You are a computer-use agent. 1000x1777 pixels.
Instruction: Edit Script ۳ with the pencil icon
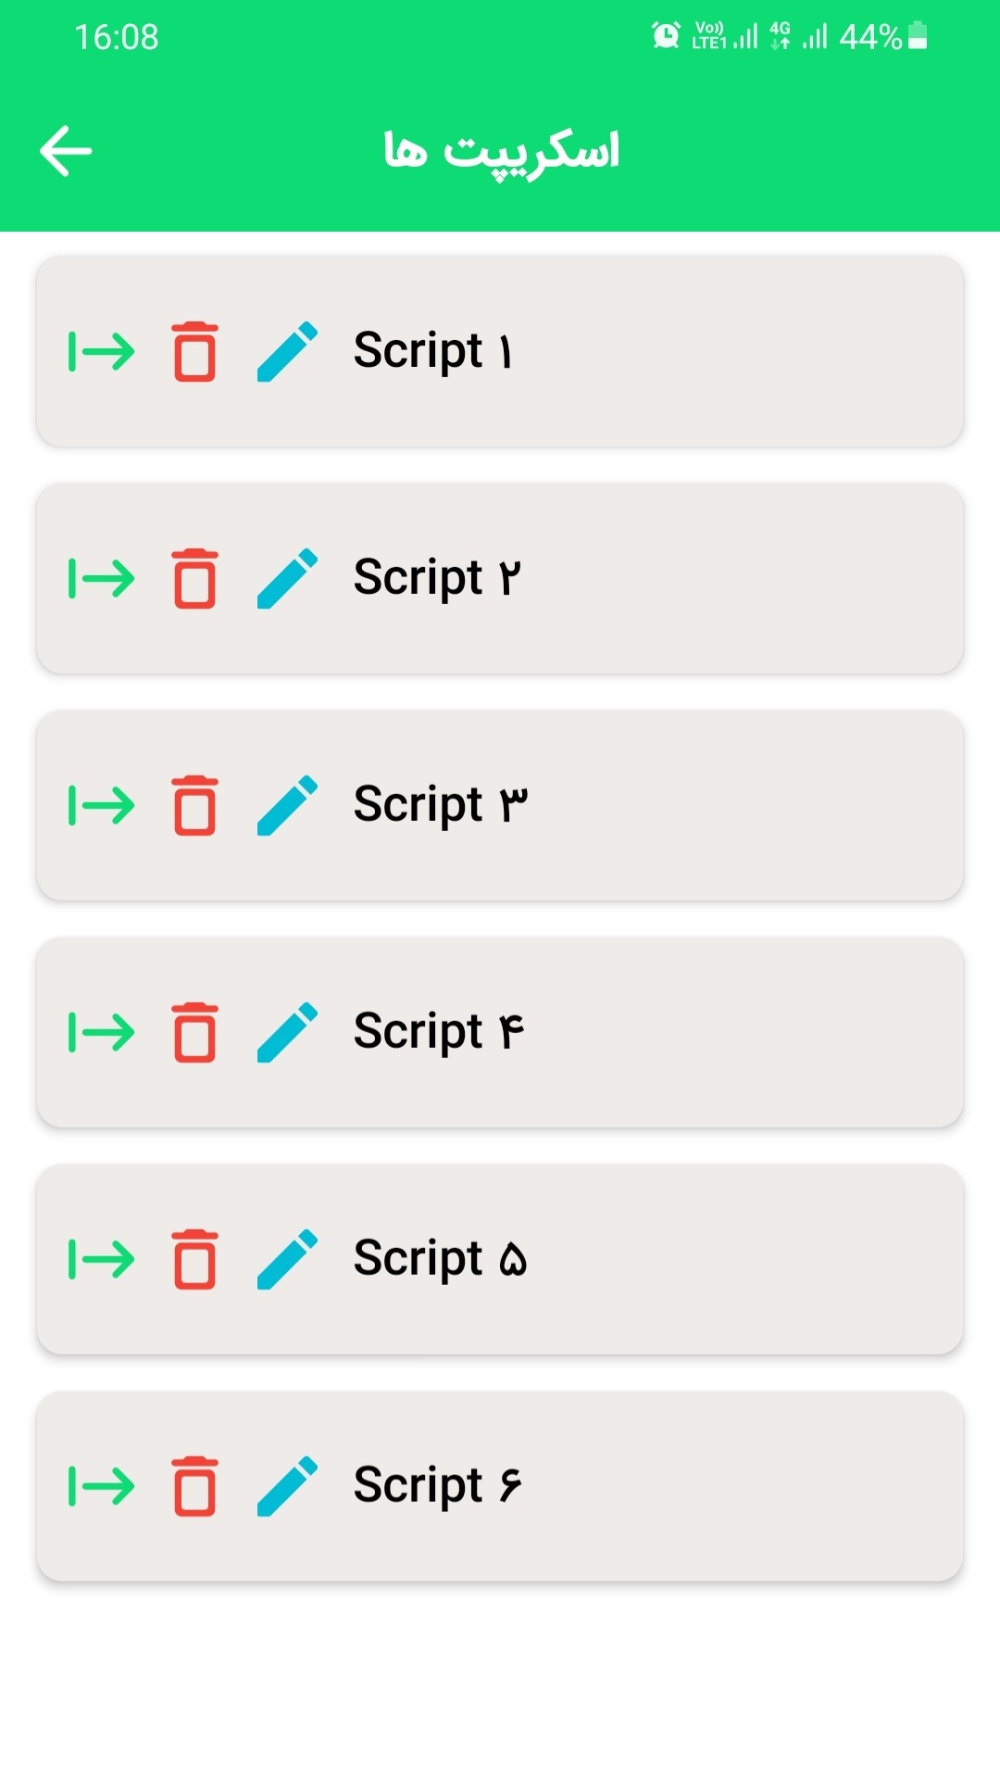287,806
